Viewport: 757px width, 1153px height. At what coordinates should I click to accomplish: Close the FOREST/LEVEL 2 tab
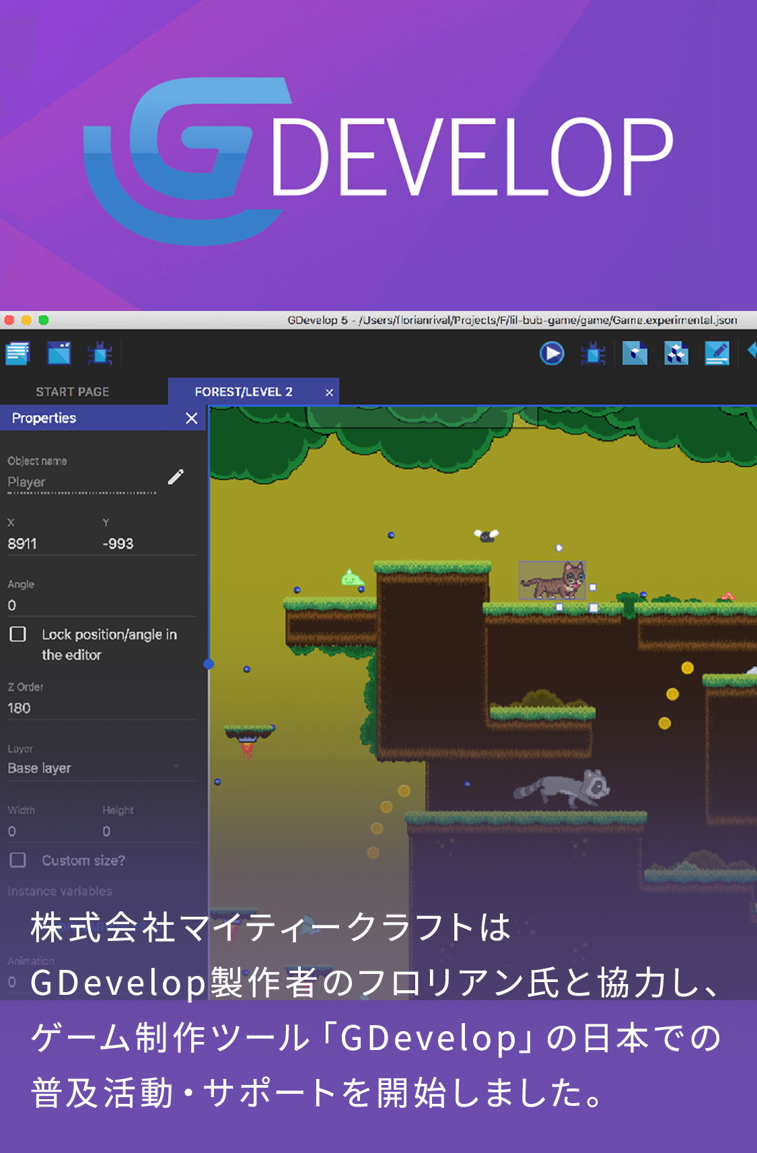click(329, 392)
